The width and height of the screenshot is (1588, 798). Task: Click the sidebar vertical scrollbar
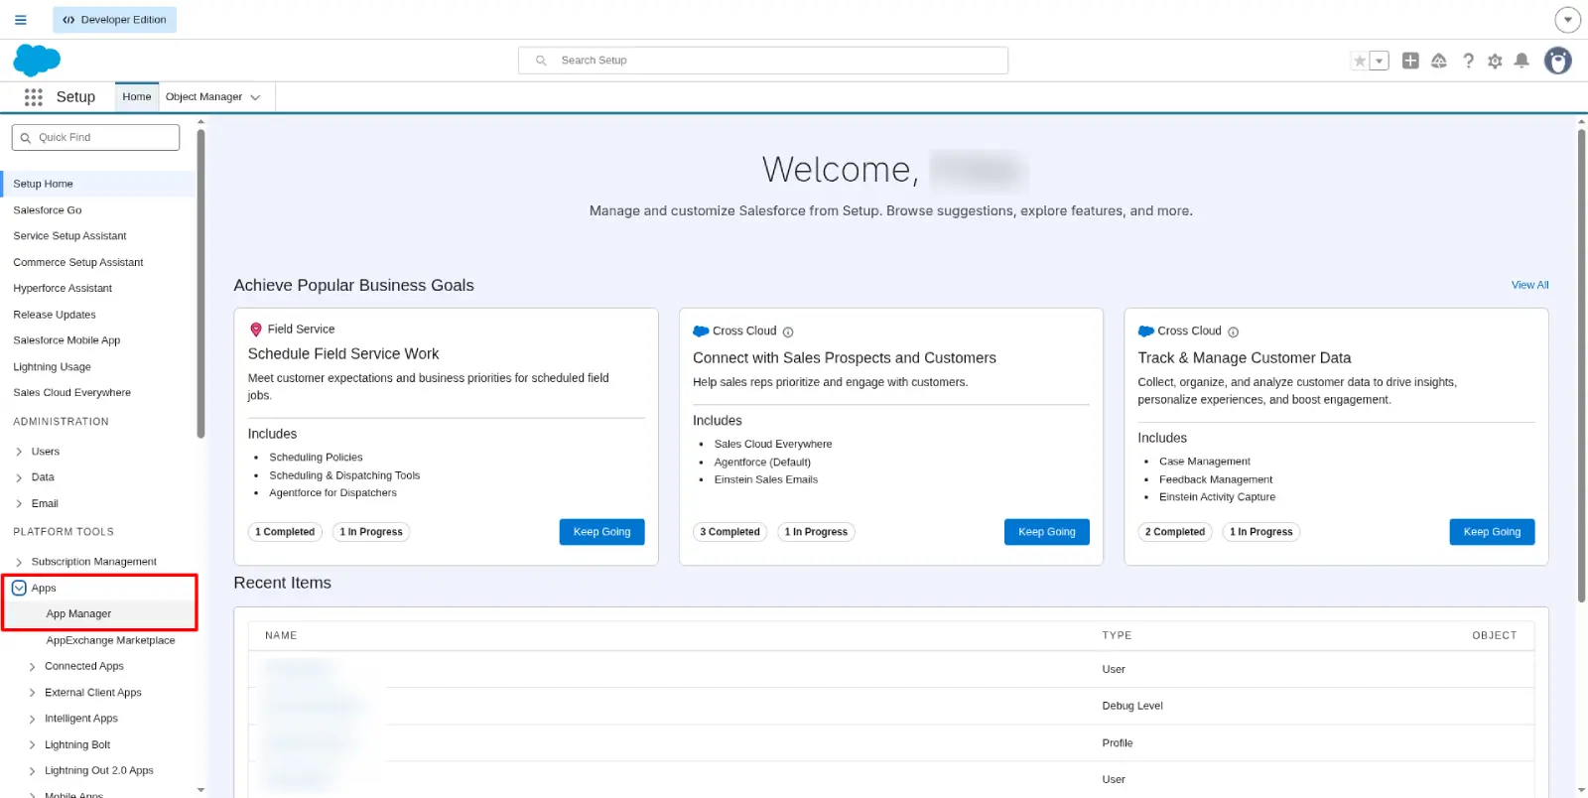201,283
